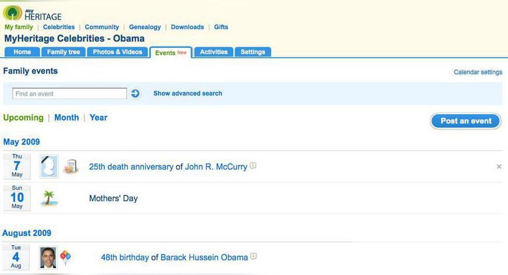Open the My family menu
This screenshot has height=275, width=508.
pyautogui.click(x=19, y=27)
